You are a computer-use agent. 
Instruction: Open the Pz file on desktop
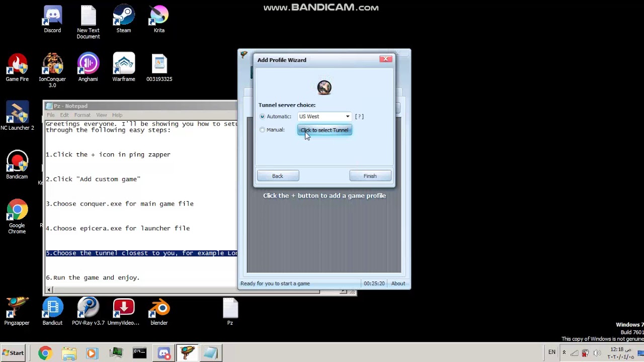click(x=230, y=312)
